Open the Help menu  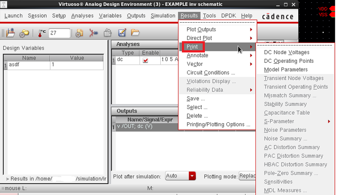[x=246, y=15]
